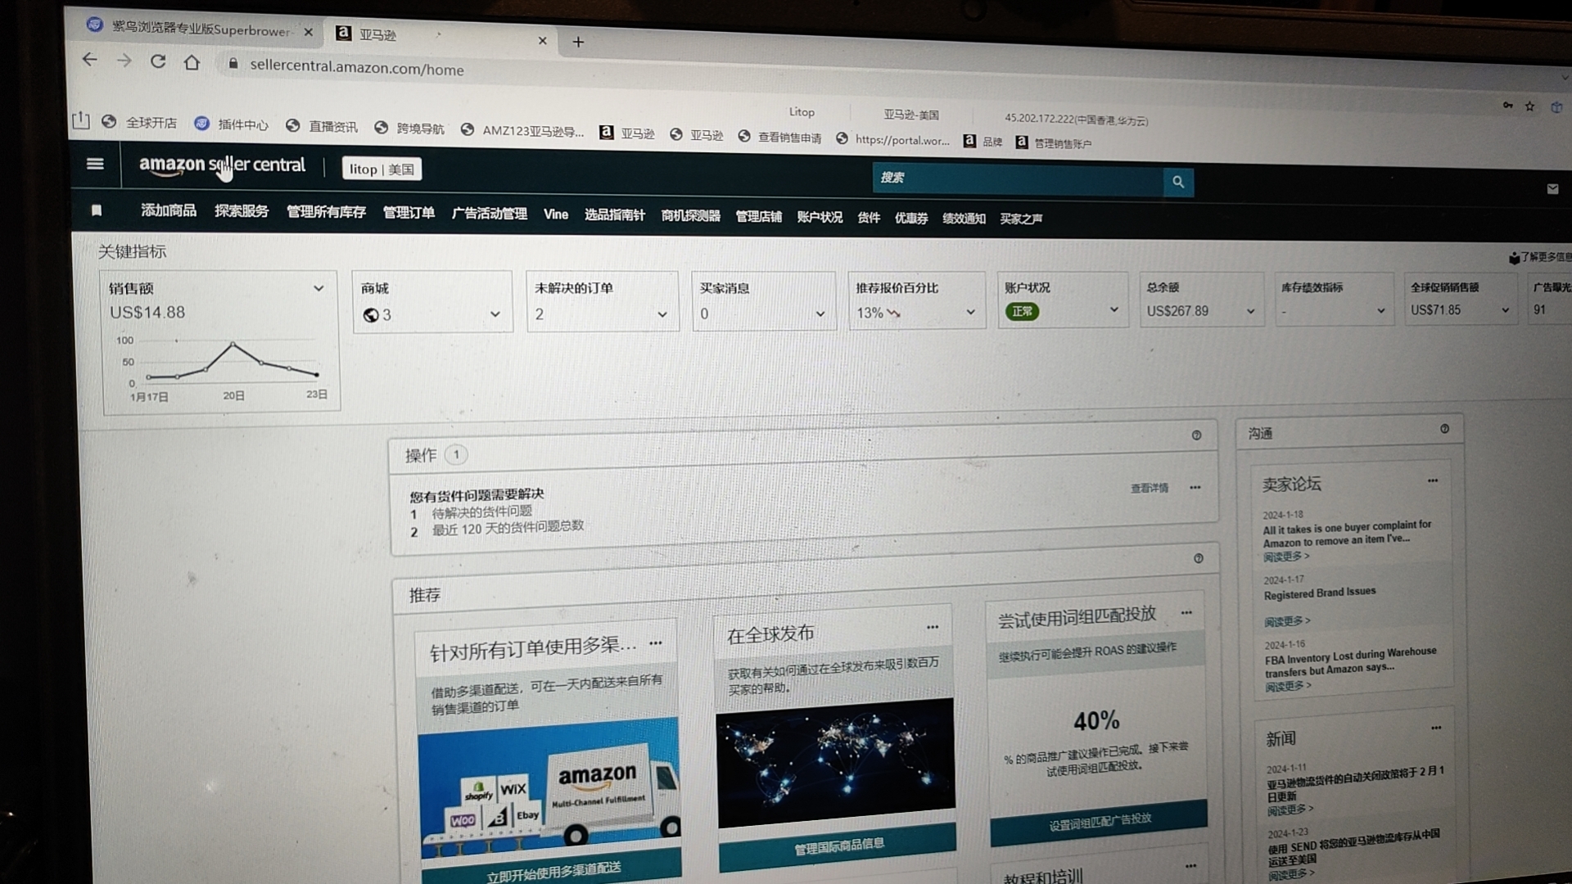Open a new browser tab with plus
1572x884 pixels.
point(578,42)
